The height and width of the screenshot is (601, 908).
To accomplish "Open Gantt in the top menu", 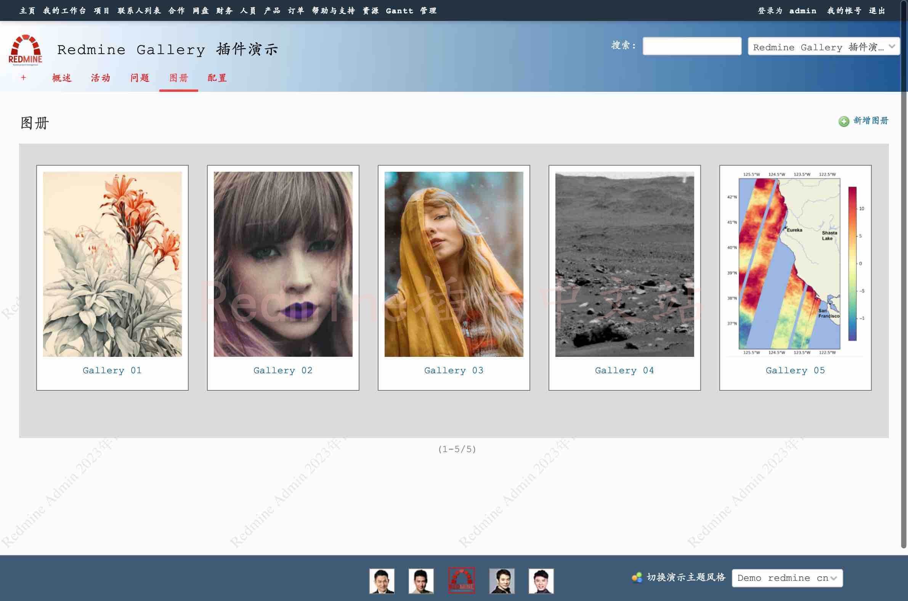I will 399,11.
